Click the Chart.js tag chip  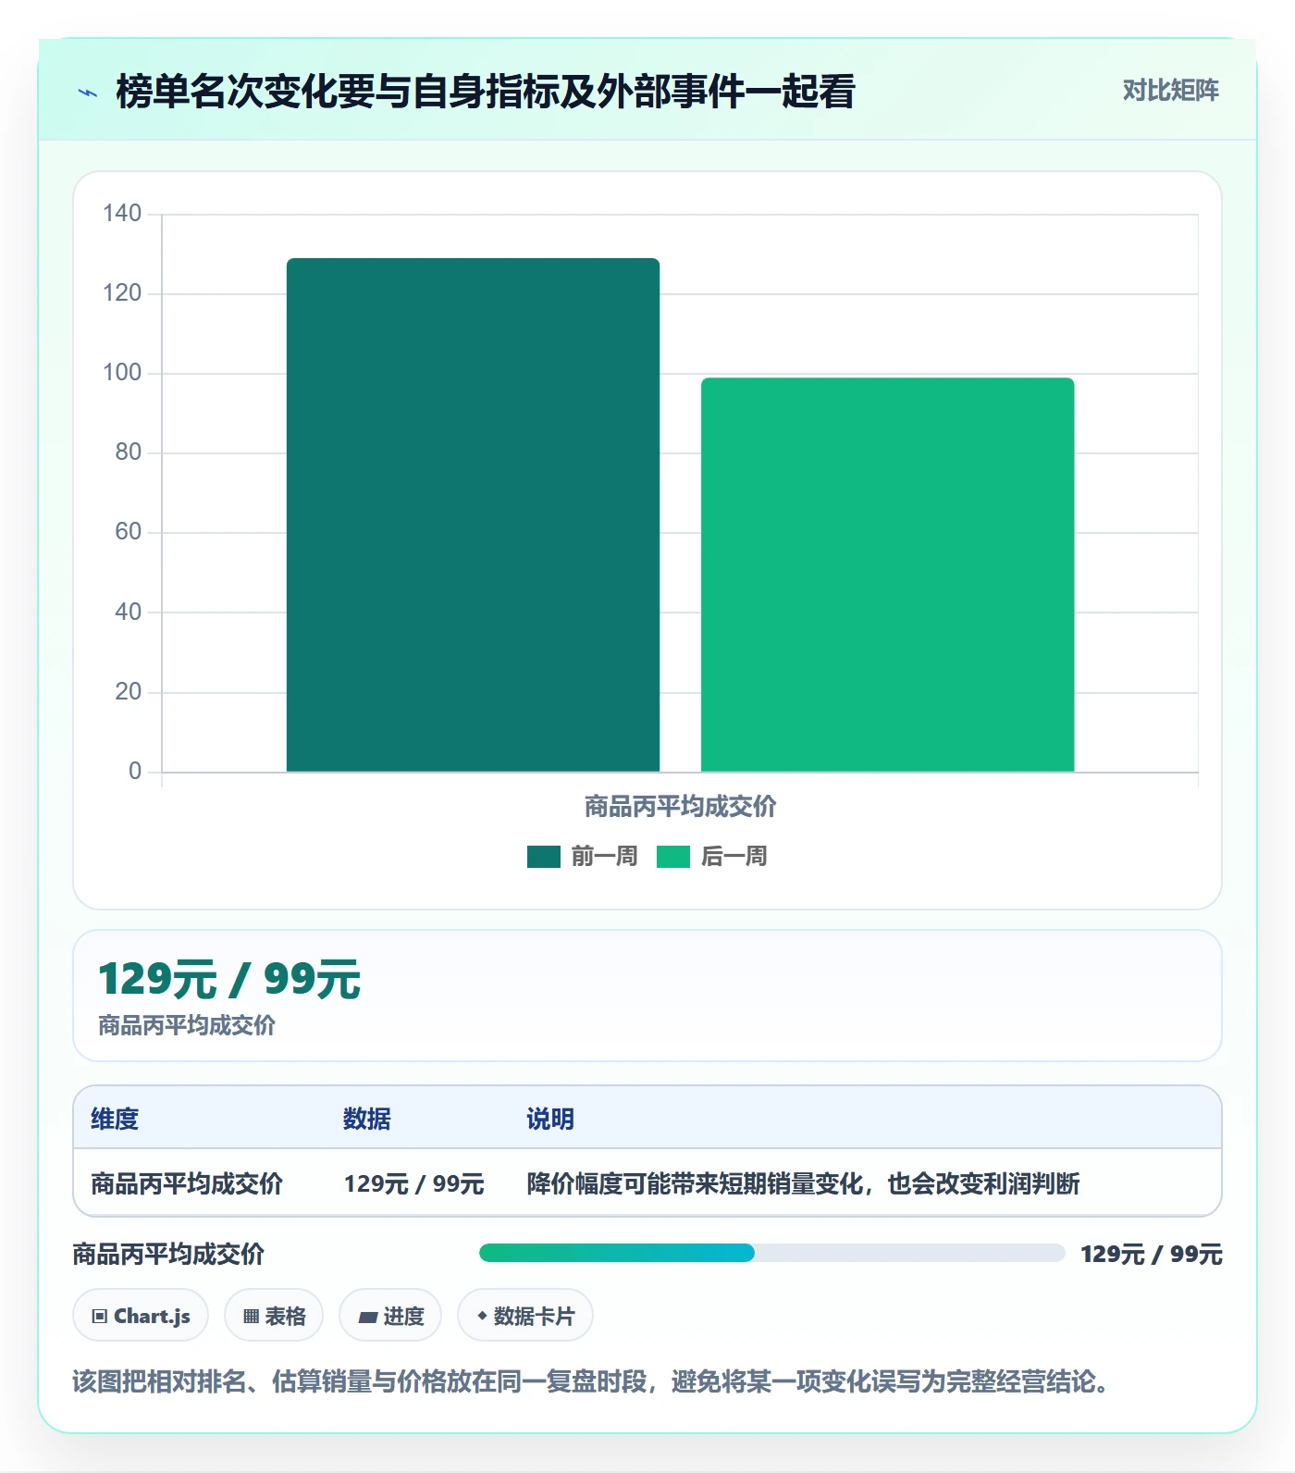pos(141,1315)
